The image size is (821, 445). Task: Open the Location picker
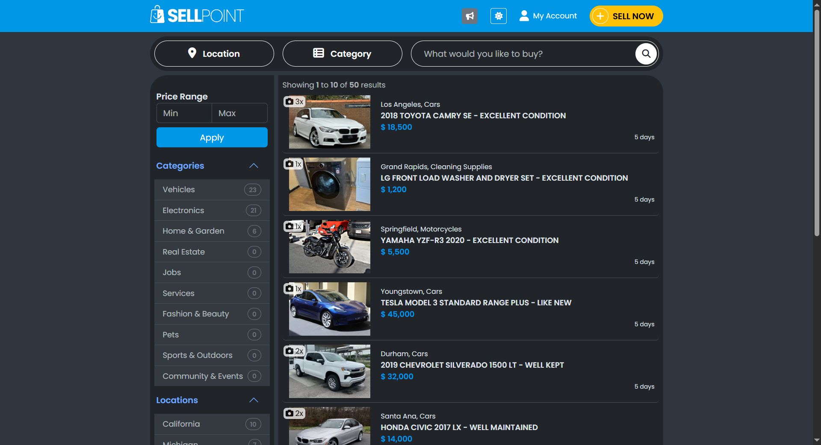point(214,54)
